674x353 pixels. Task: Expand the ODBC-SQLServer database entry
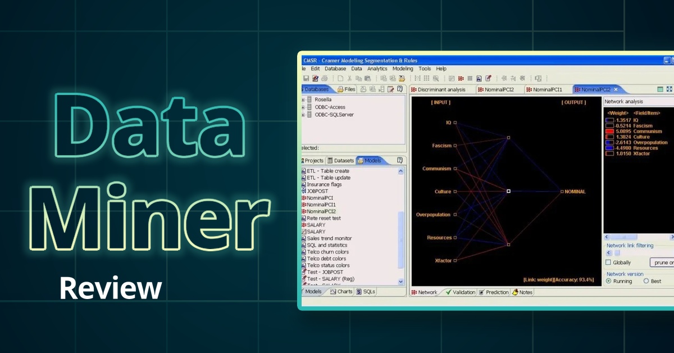(303, 115)
